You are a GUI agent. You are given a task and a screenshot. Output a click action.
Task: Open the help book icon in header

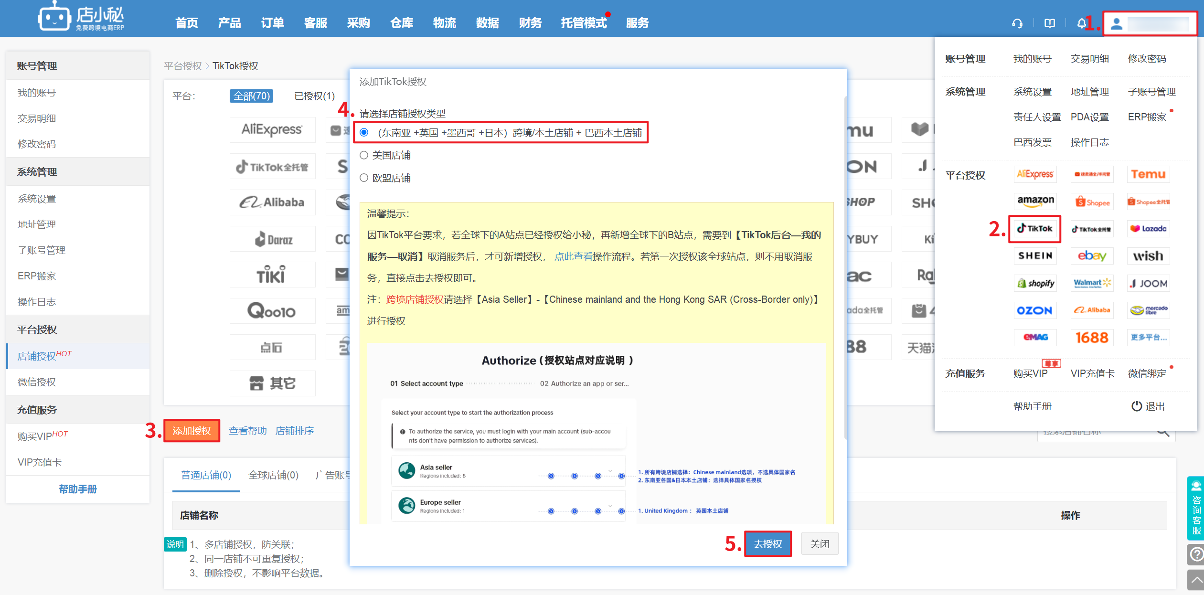[x=1049, y=23]
